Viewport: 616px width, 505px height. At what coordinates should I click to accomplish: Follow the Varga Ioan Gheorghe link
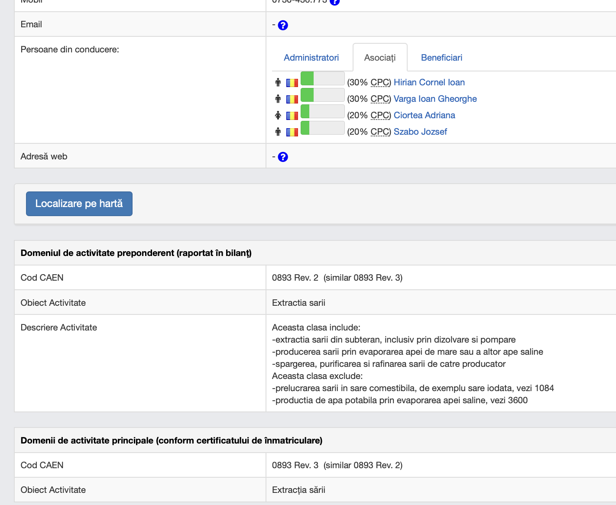(435, 99)
